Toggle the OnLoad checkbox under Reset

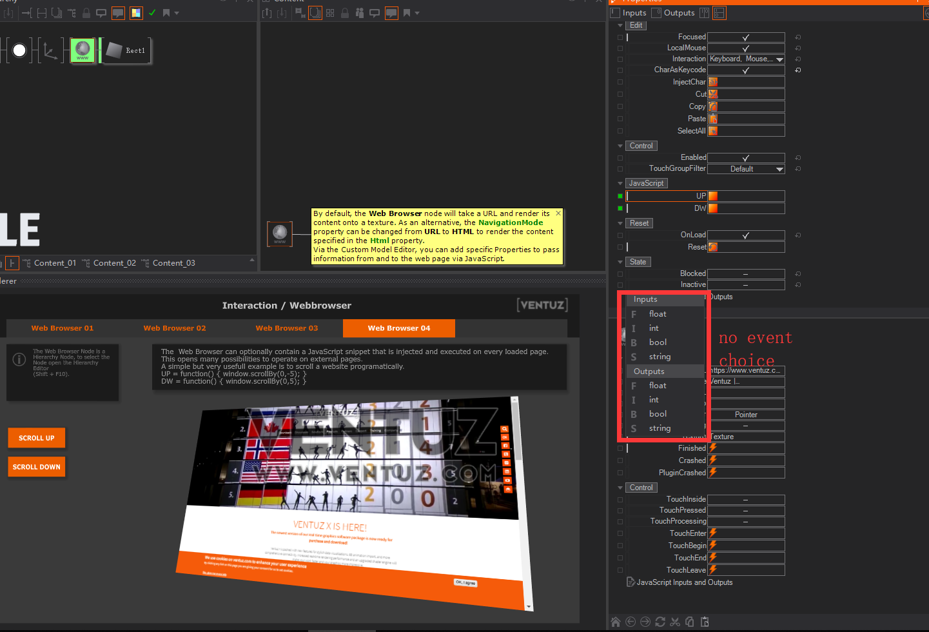click(x=746, y=235)
